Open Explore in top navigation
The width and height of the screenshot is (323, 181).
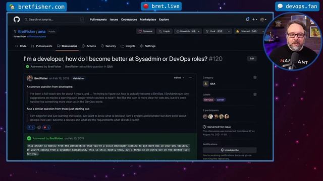point(164,20)
